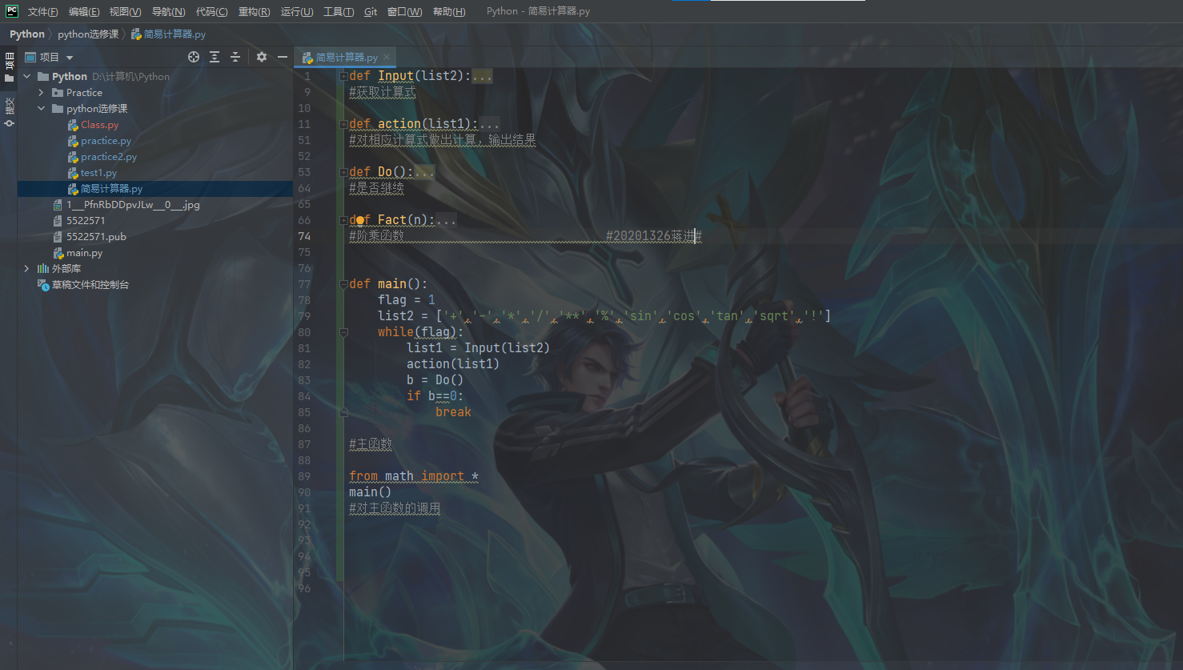
Task: Open the 窗口(W) menu
Action: (x=404, y=12)
